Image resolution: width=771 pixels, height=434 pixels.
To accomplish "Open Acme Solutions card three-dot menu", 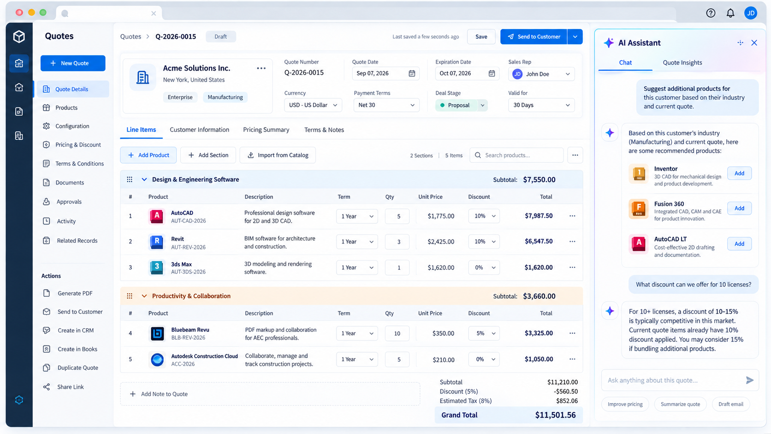I will coord(261,68).
